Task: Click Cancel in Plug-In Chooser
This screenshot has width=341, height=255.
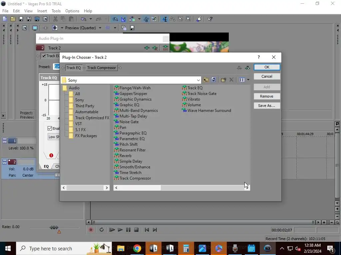Action: click(x=267, y=76)
